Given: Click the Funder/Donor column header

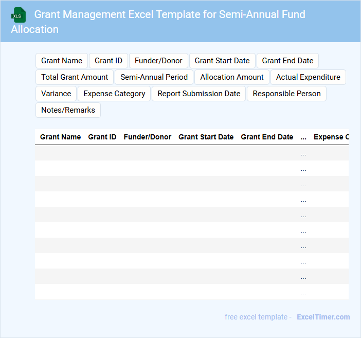Looking at the screenshot, I should pyautogui.click(x=148, y=137).
